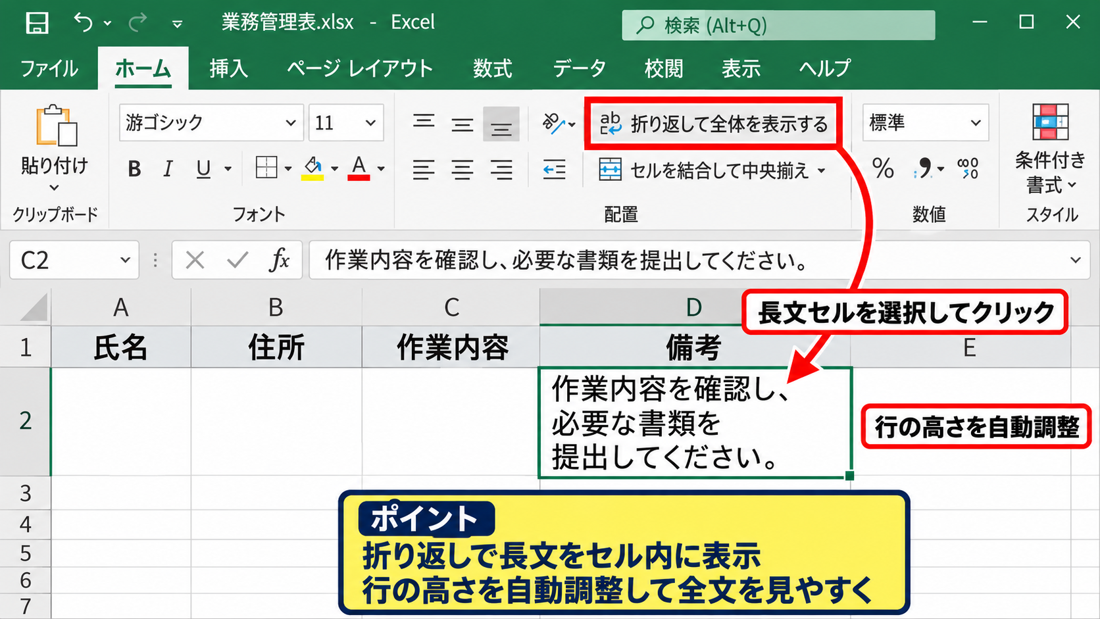Open the font size 11 dropdown
The height and width of the screenshot is (619, 1100).
coord(370,123)
